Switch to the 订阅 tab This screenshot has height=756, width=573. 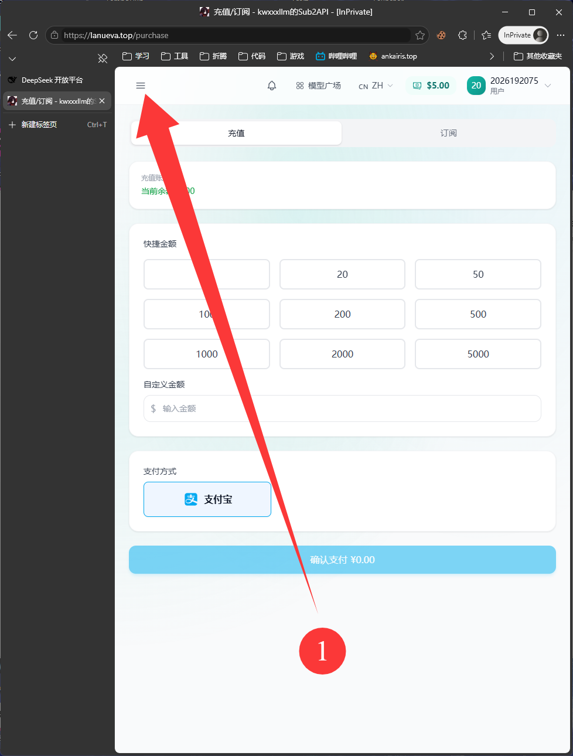point(449,133)
